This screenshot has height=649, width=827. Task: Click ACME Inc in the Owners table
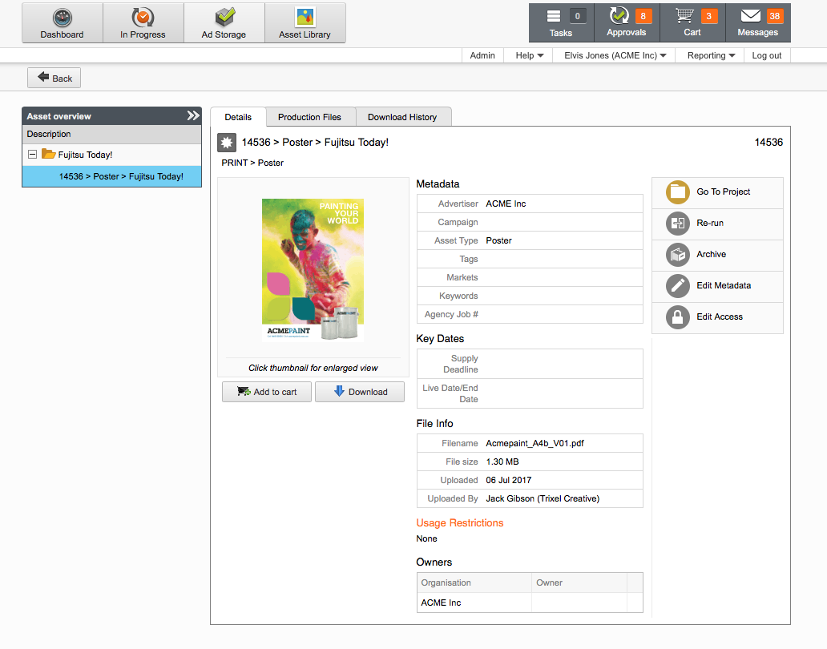[x=441, y=603]
